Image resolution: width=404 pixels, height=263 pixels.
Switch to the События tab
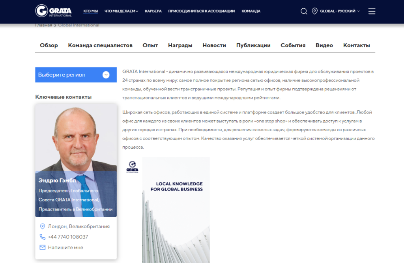click(x=293, y=45)
